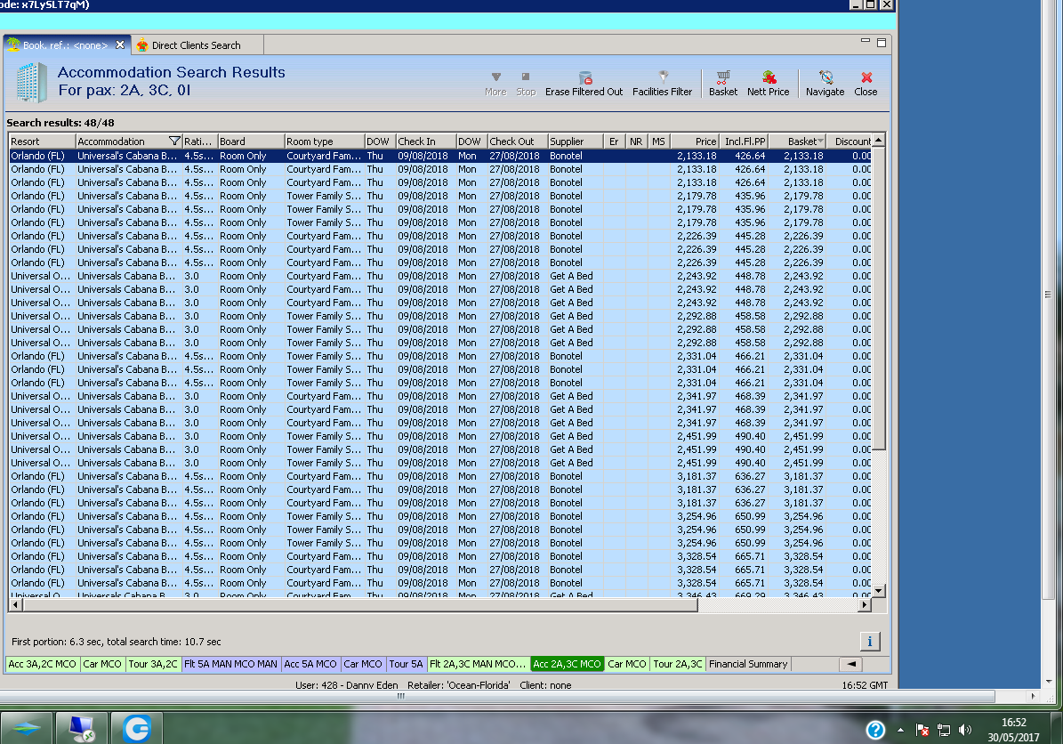
Task: Sort by the Board column header
Action: [251, 142]
